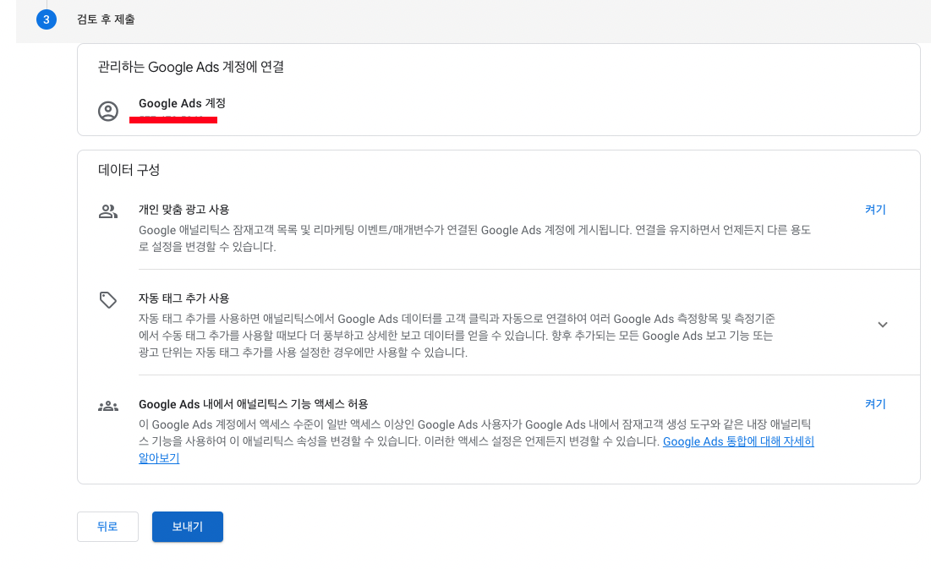This screenshot has height=569, width=931.
Task: Click the 개인 맞춤 광고 사용 title
Action: 184,209
